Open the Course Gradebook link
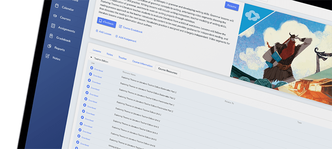The height and width of the screenshot is (149, 332). click(131, 29)
